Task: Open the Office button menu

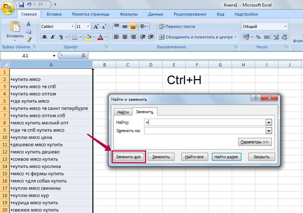Action: tap(8, 8)
